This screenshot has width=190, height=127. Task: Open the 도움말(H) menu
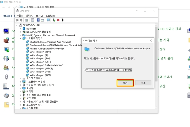point(50,16)
